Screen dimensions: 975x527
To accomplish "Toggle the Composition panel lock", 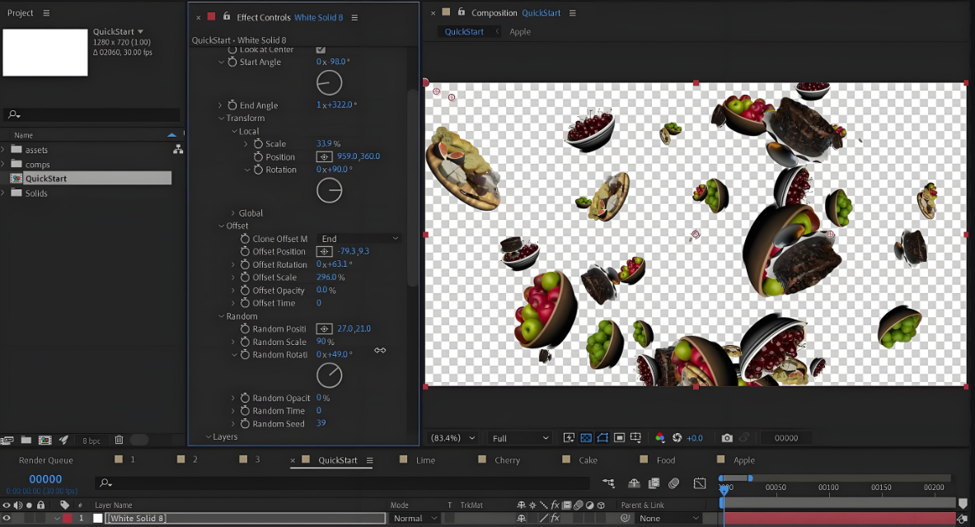I will [461, 12].
